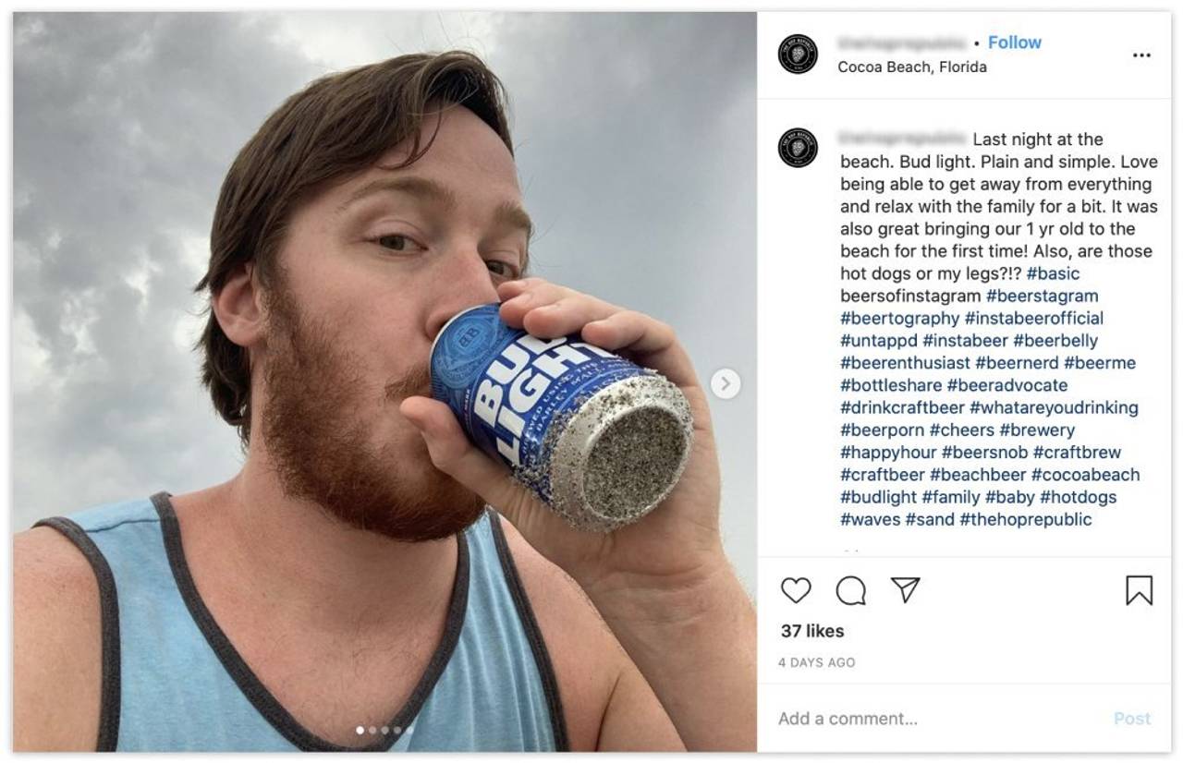Open comments via speech bubble icon
Image resolution: width=1183 pixels, height=763 pixels.
tap(850, 590)
